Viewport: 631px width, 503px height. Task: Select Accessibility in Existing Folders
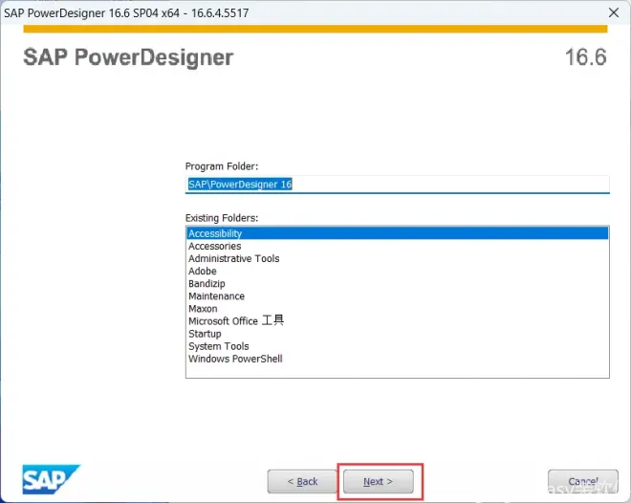tap(397, 233)
